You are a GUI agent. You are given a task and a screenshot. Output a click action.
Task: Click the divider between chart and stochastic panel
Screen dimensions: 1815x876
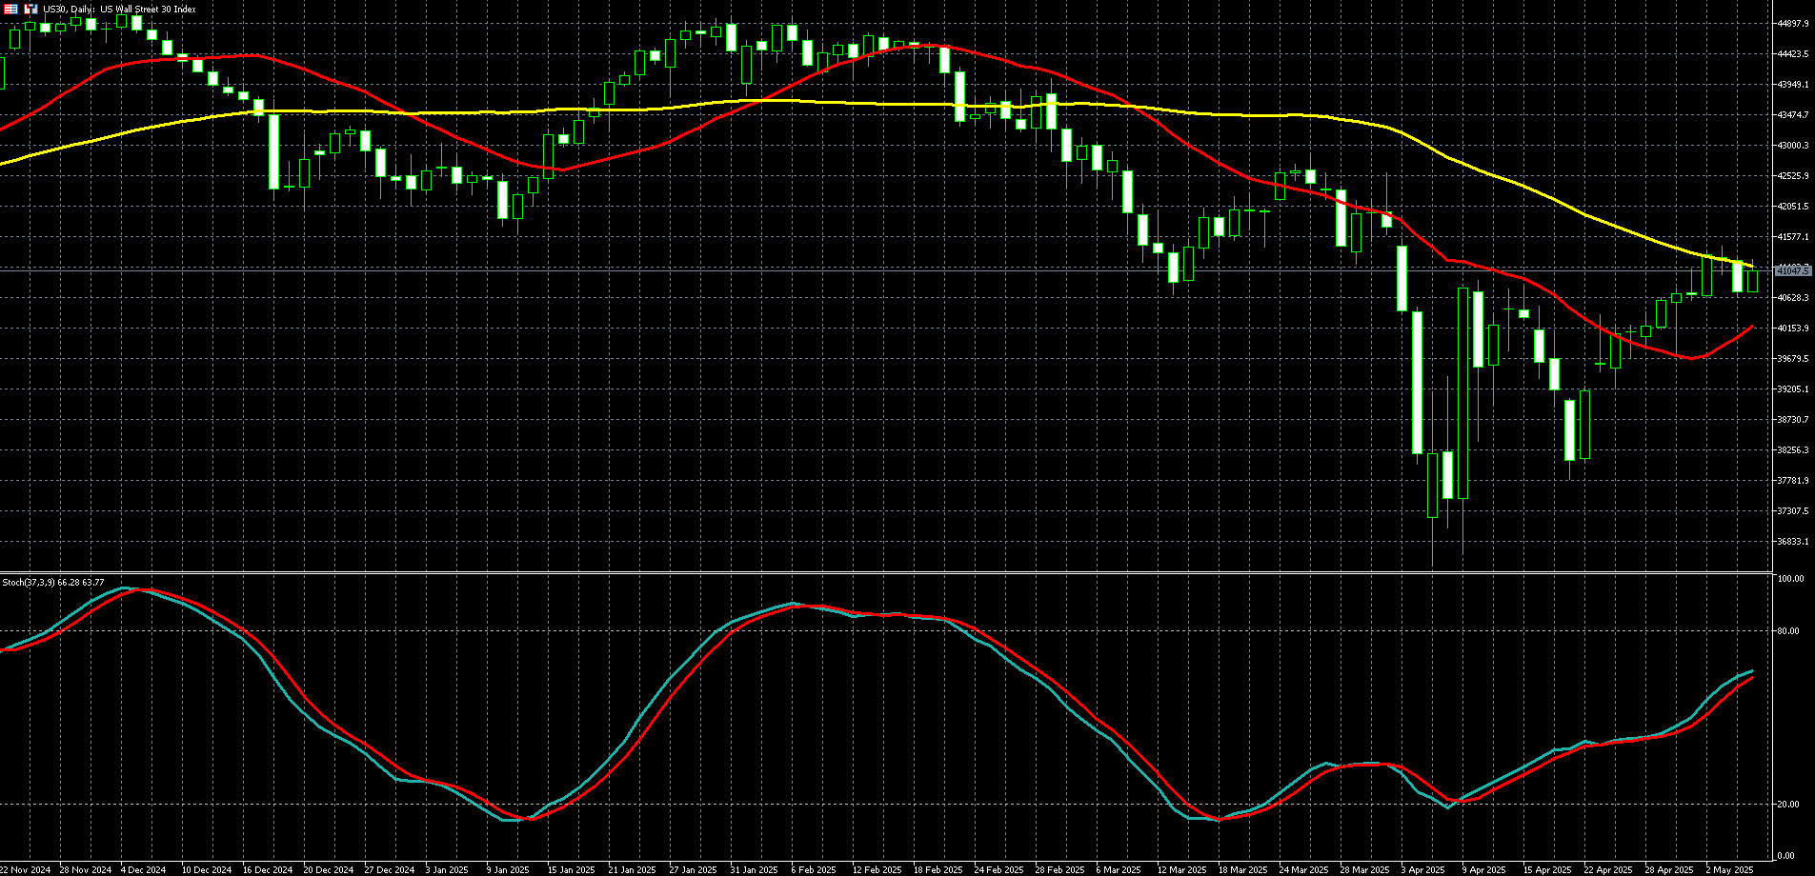886,572
